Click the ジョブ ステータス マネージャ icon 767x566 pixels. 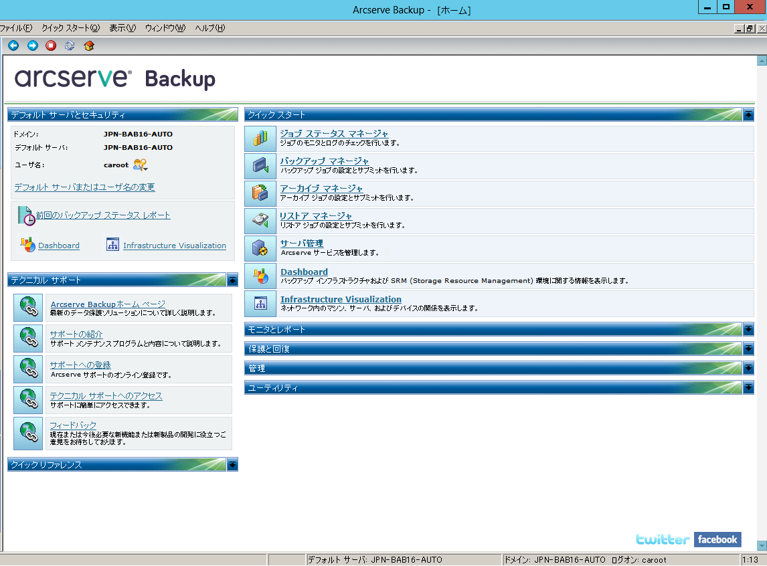pos(260,138)
